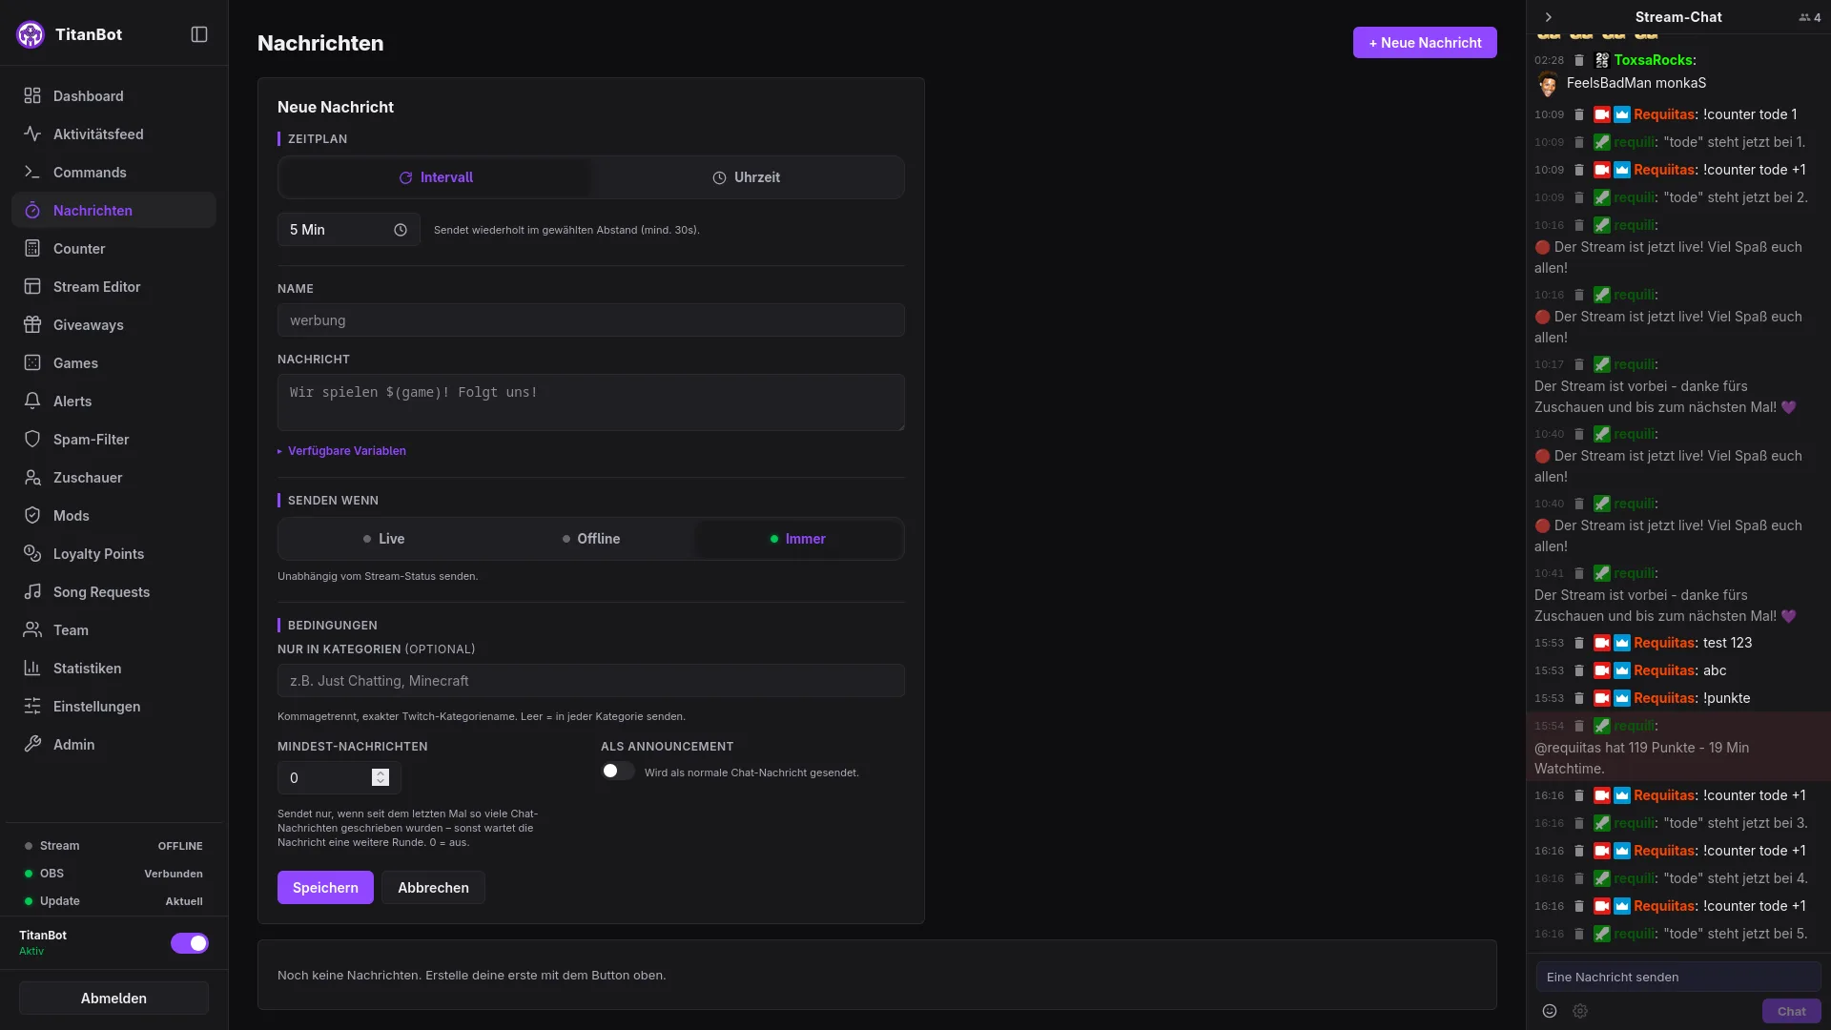Select the Offline send condition
Viewport: 1831px width, 1030px height.
point(591,539)
